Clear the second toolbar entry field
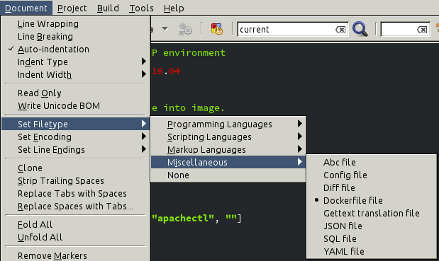Image resolution: width=439 pixels, height=261 pixels. (422, 30)
